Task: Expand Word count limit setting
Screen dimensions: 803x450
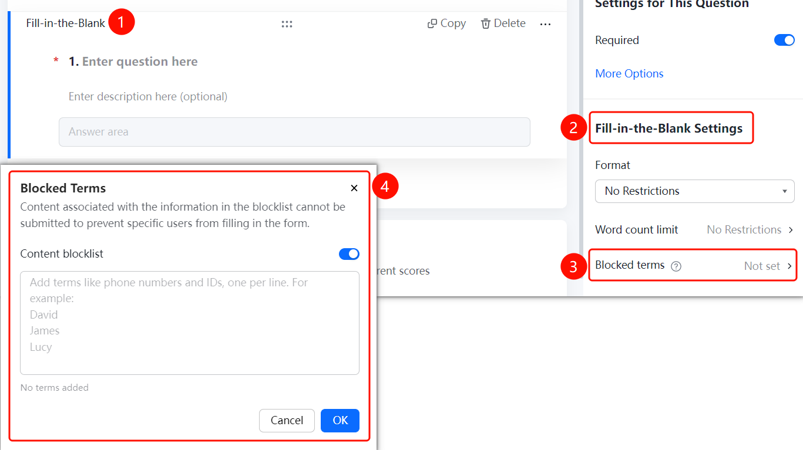Action: pyautogui.click(x=695, y=230)
